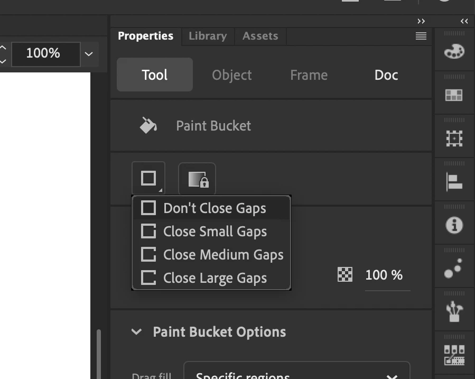Choose Close Medium Gaps
This screenshot has width=475, height=379.
point(211,255)
